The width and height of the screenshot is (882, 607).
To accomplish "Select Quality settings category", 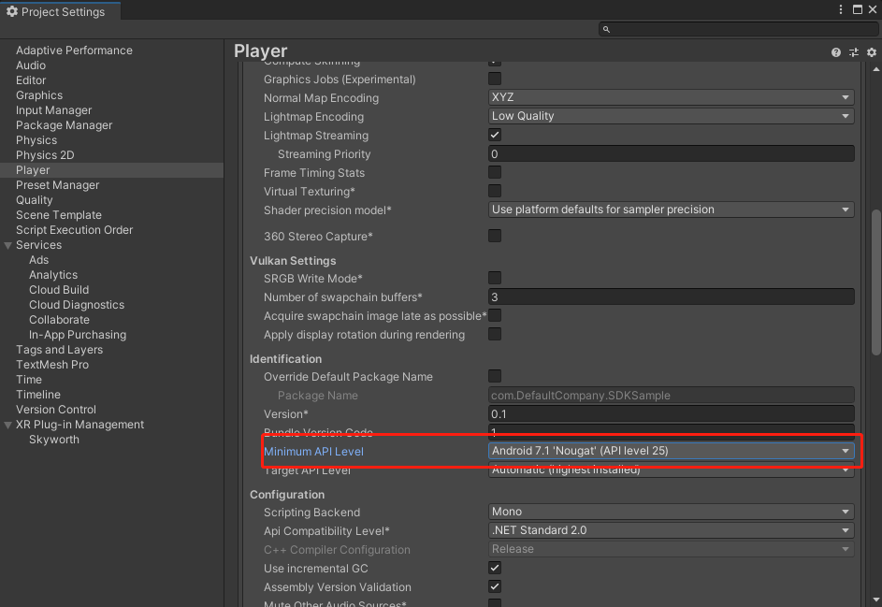I will click(35, 200).
